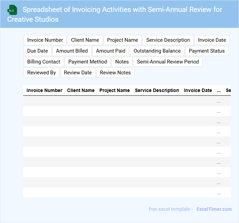Select the Invoice Date tag
Screen dimensions: 239x223
click(x=212, y=40)
